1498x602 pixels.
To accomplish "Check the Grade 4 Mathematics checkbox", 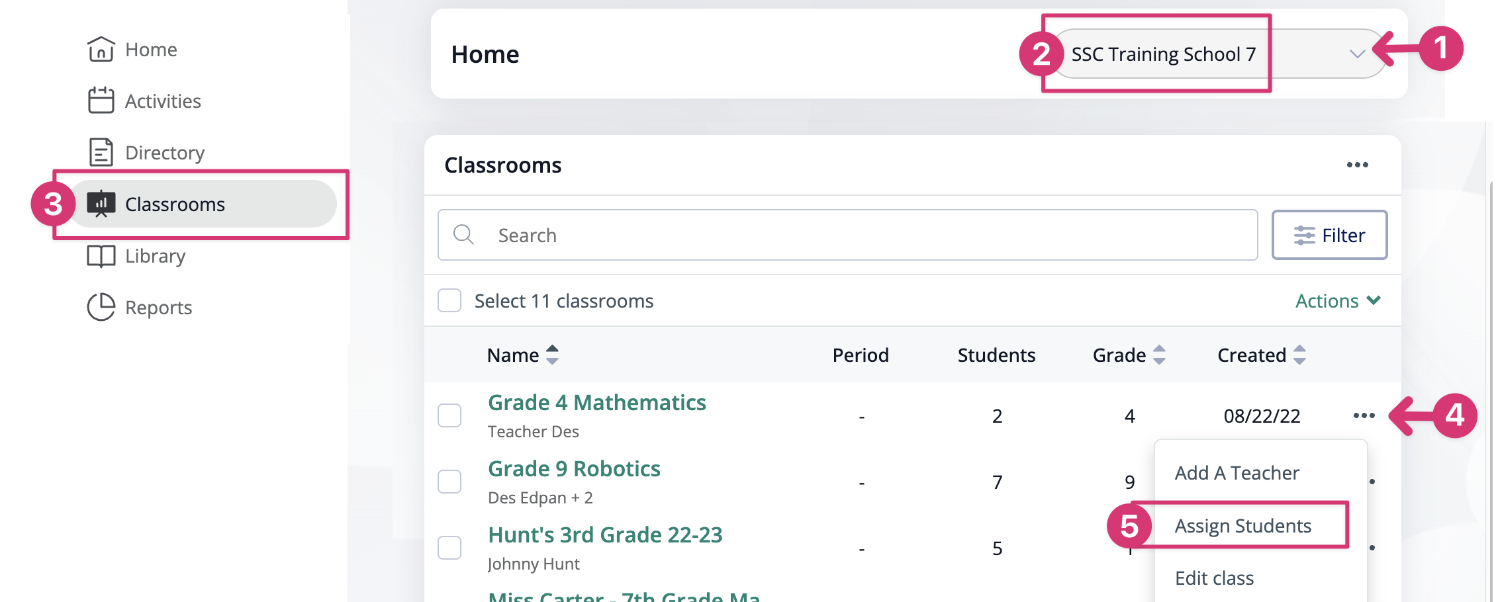I will (449, 415).
